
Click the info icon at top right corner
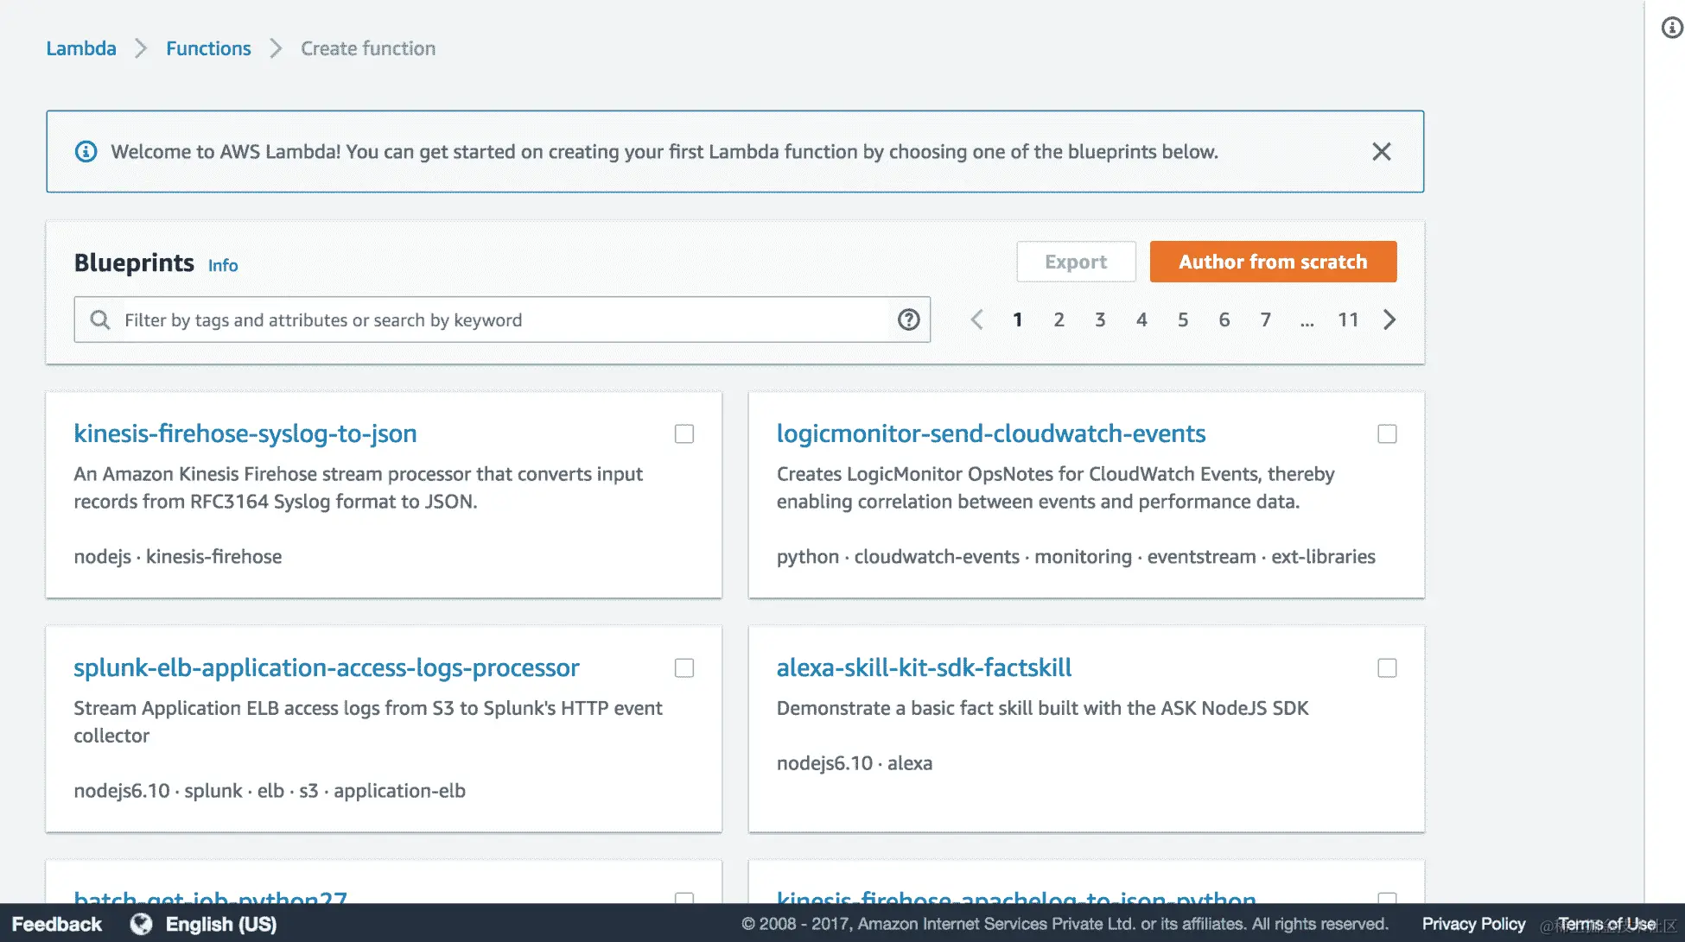coord(1672,28)
